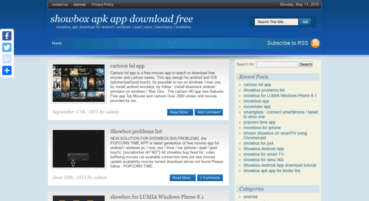Image resolution: width=369 pixels, height=201 pixels.
Task: Click September 17th, 2015 by admin text
Action: 85,112
